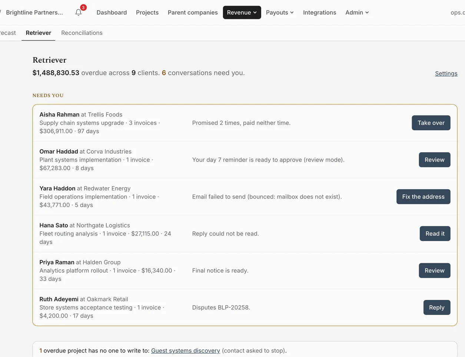Image resolution: width=465 pixels, height=357 pixels.
Task: Click the name Hana Sato
Action: pos(54,225)
